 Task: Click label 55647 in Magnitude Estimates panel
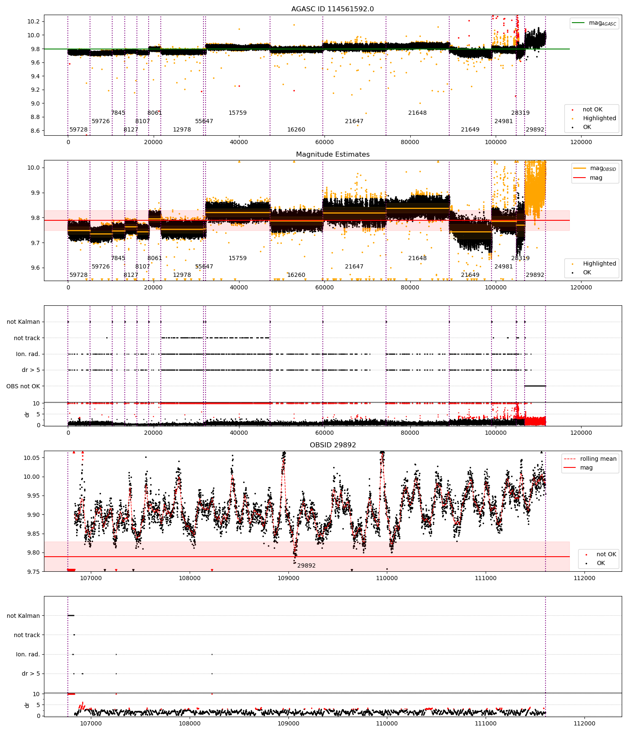(204, 267)
